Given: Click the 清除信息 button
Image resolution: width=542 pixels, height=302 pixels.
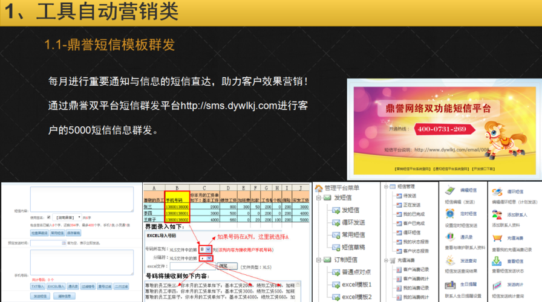Looking at the screenshot, I should [x=64, y=296].
